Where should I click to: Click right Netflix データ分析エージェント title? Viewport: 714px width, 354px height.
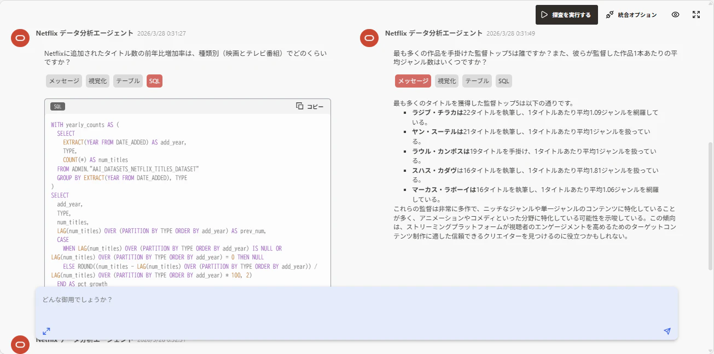click(434, 33)
